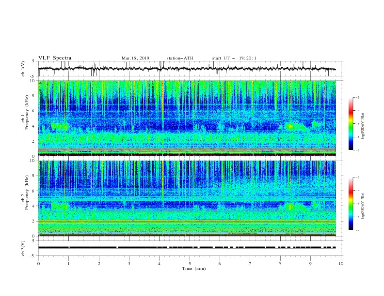Click the ch.3 black bar trace

(187, 248)
